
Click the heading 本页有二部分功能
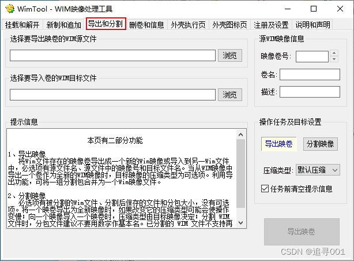click(115, 140)
